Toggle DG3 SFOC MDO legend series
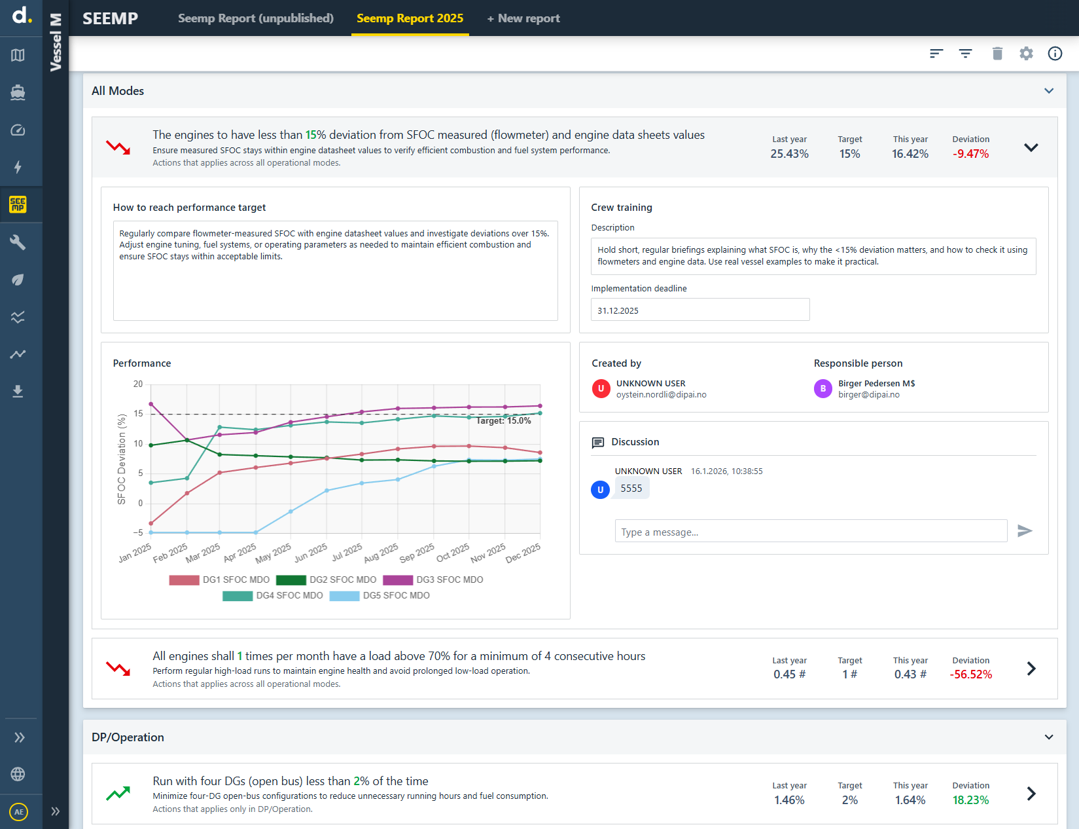Viewport: 1079px width, 829px height. point(433,580)
